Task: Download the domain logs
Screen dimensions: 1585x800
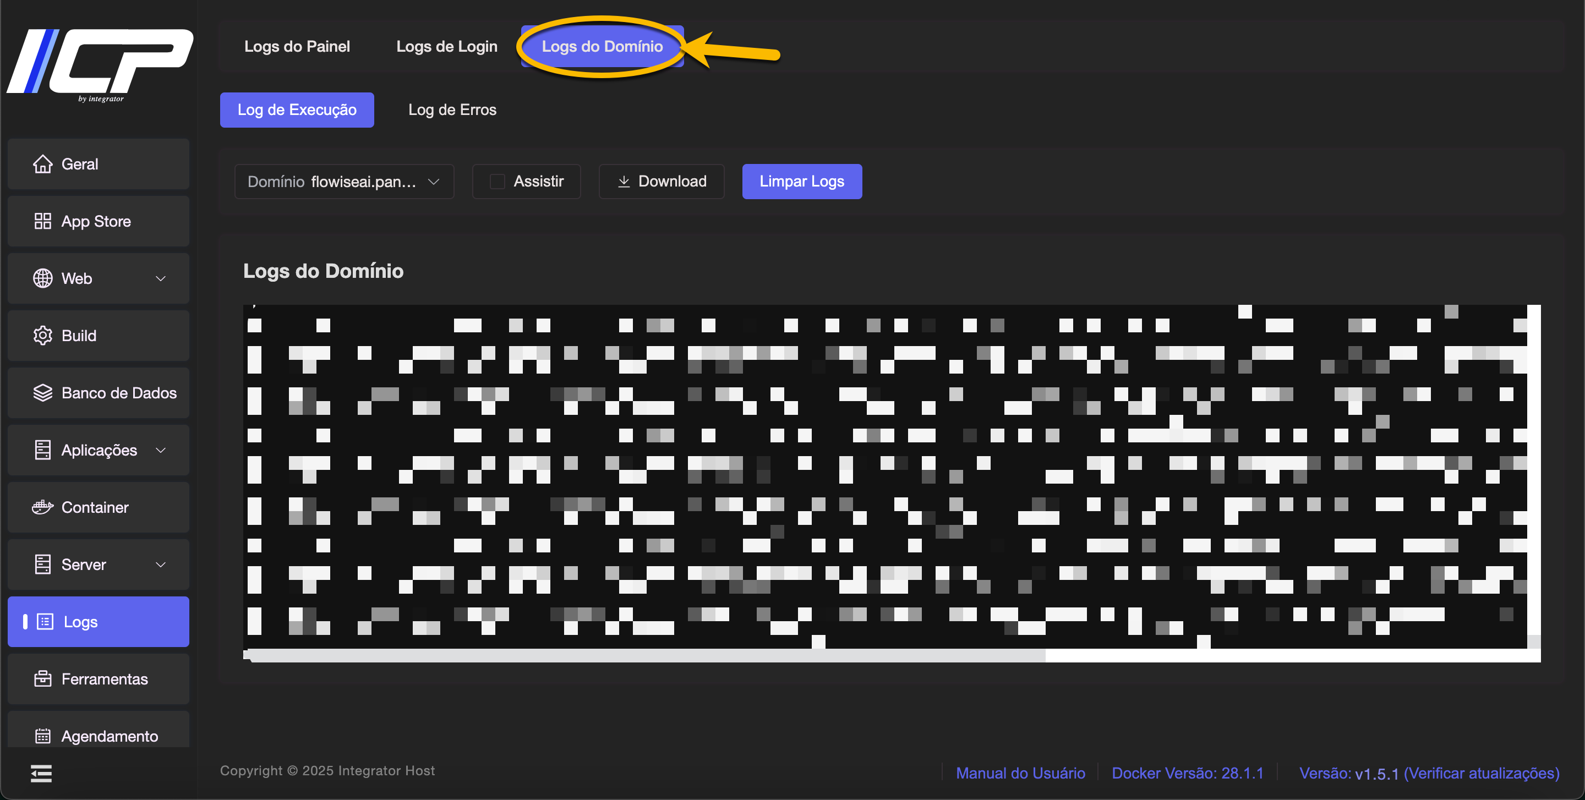Action: pyautogui.click(x=662, y=182)
